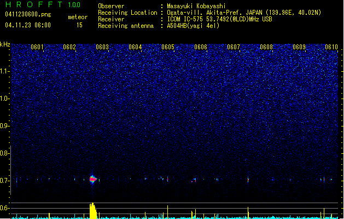
Task: Select the filename 0411230600.png
Action: (x=28, y=14)
